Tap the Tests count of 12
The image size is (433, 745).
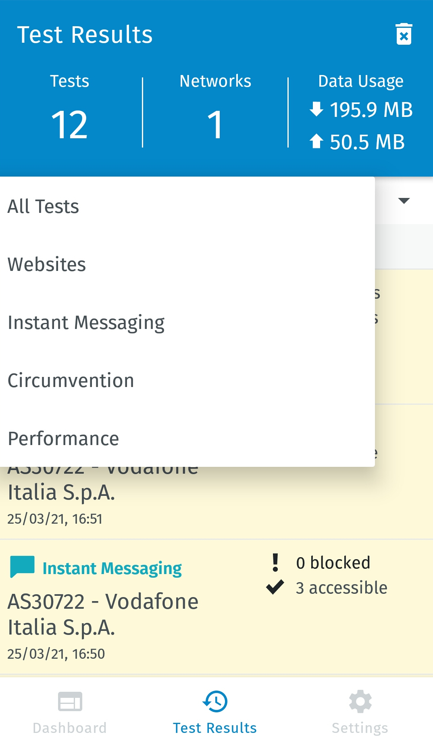pyautogui.click(x=69, y=125)
